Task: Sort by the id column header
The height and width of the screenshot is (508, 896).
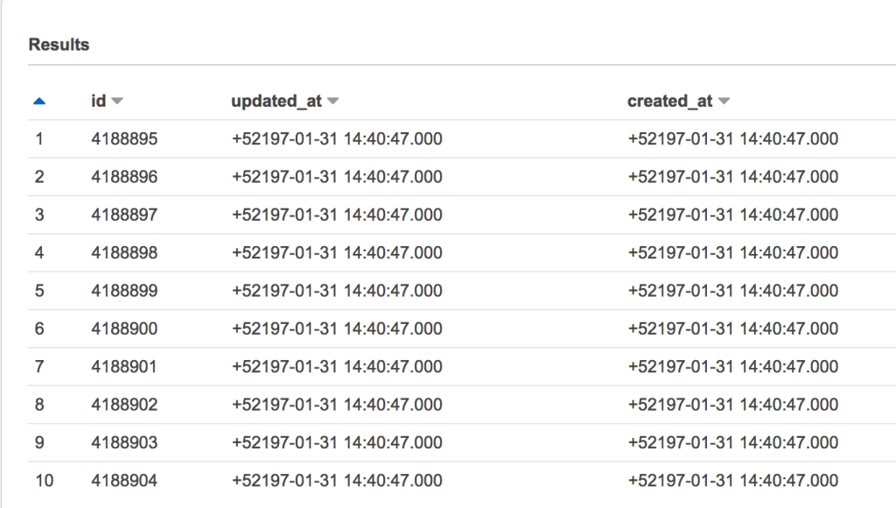Action: pyautogui.click(x=96, y=100)
